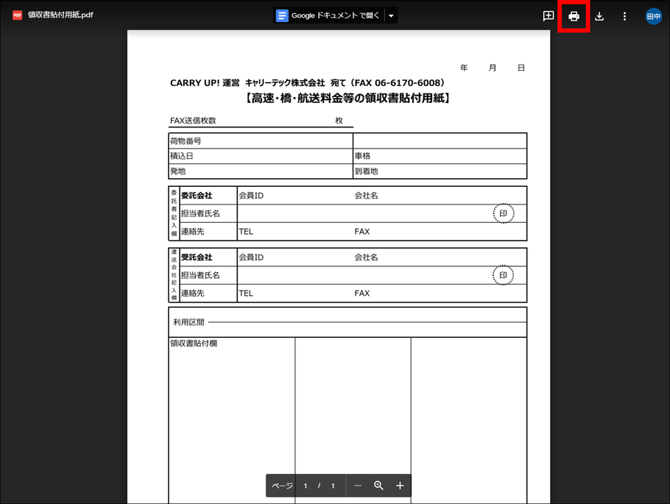
Task: Open the file with Google ドキュメントで開く
Action: (328, 15)
